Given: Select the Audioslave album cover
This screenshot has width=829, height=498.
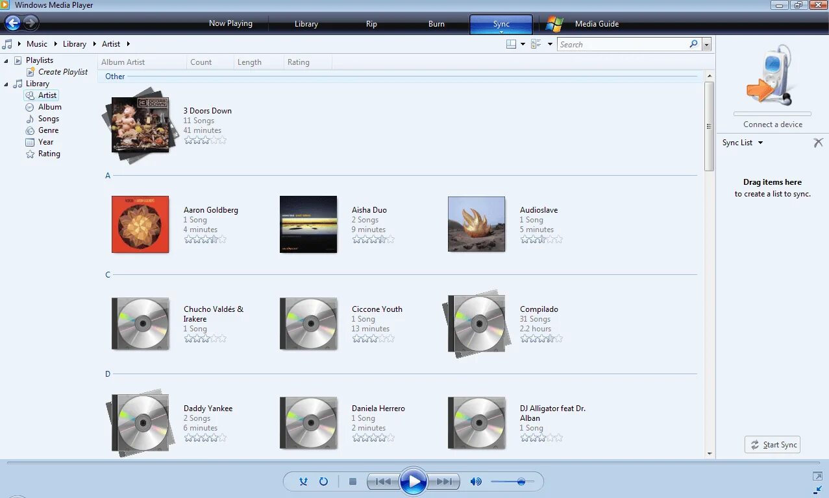Looking at the screenshot, I should (476, 224).
